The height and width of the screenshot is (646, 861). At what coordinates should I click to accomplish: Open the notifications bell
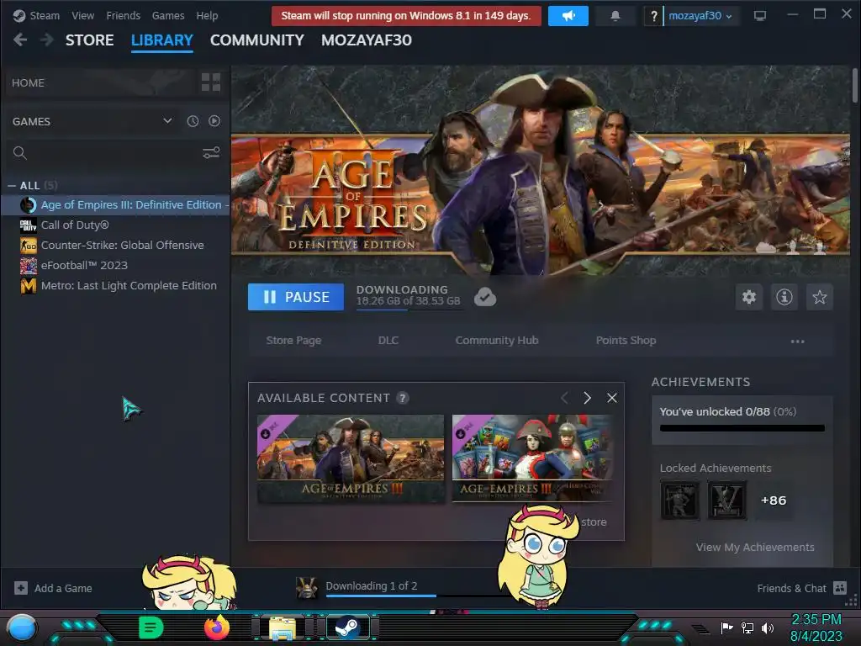[x=615, y=16]
